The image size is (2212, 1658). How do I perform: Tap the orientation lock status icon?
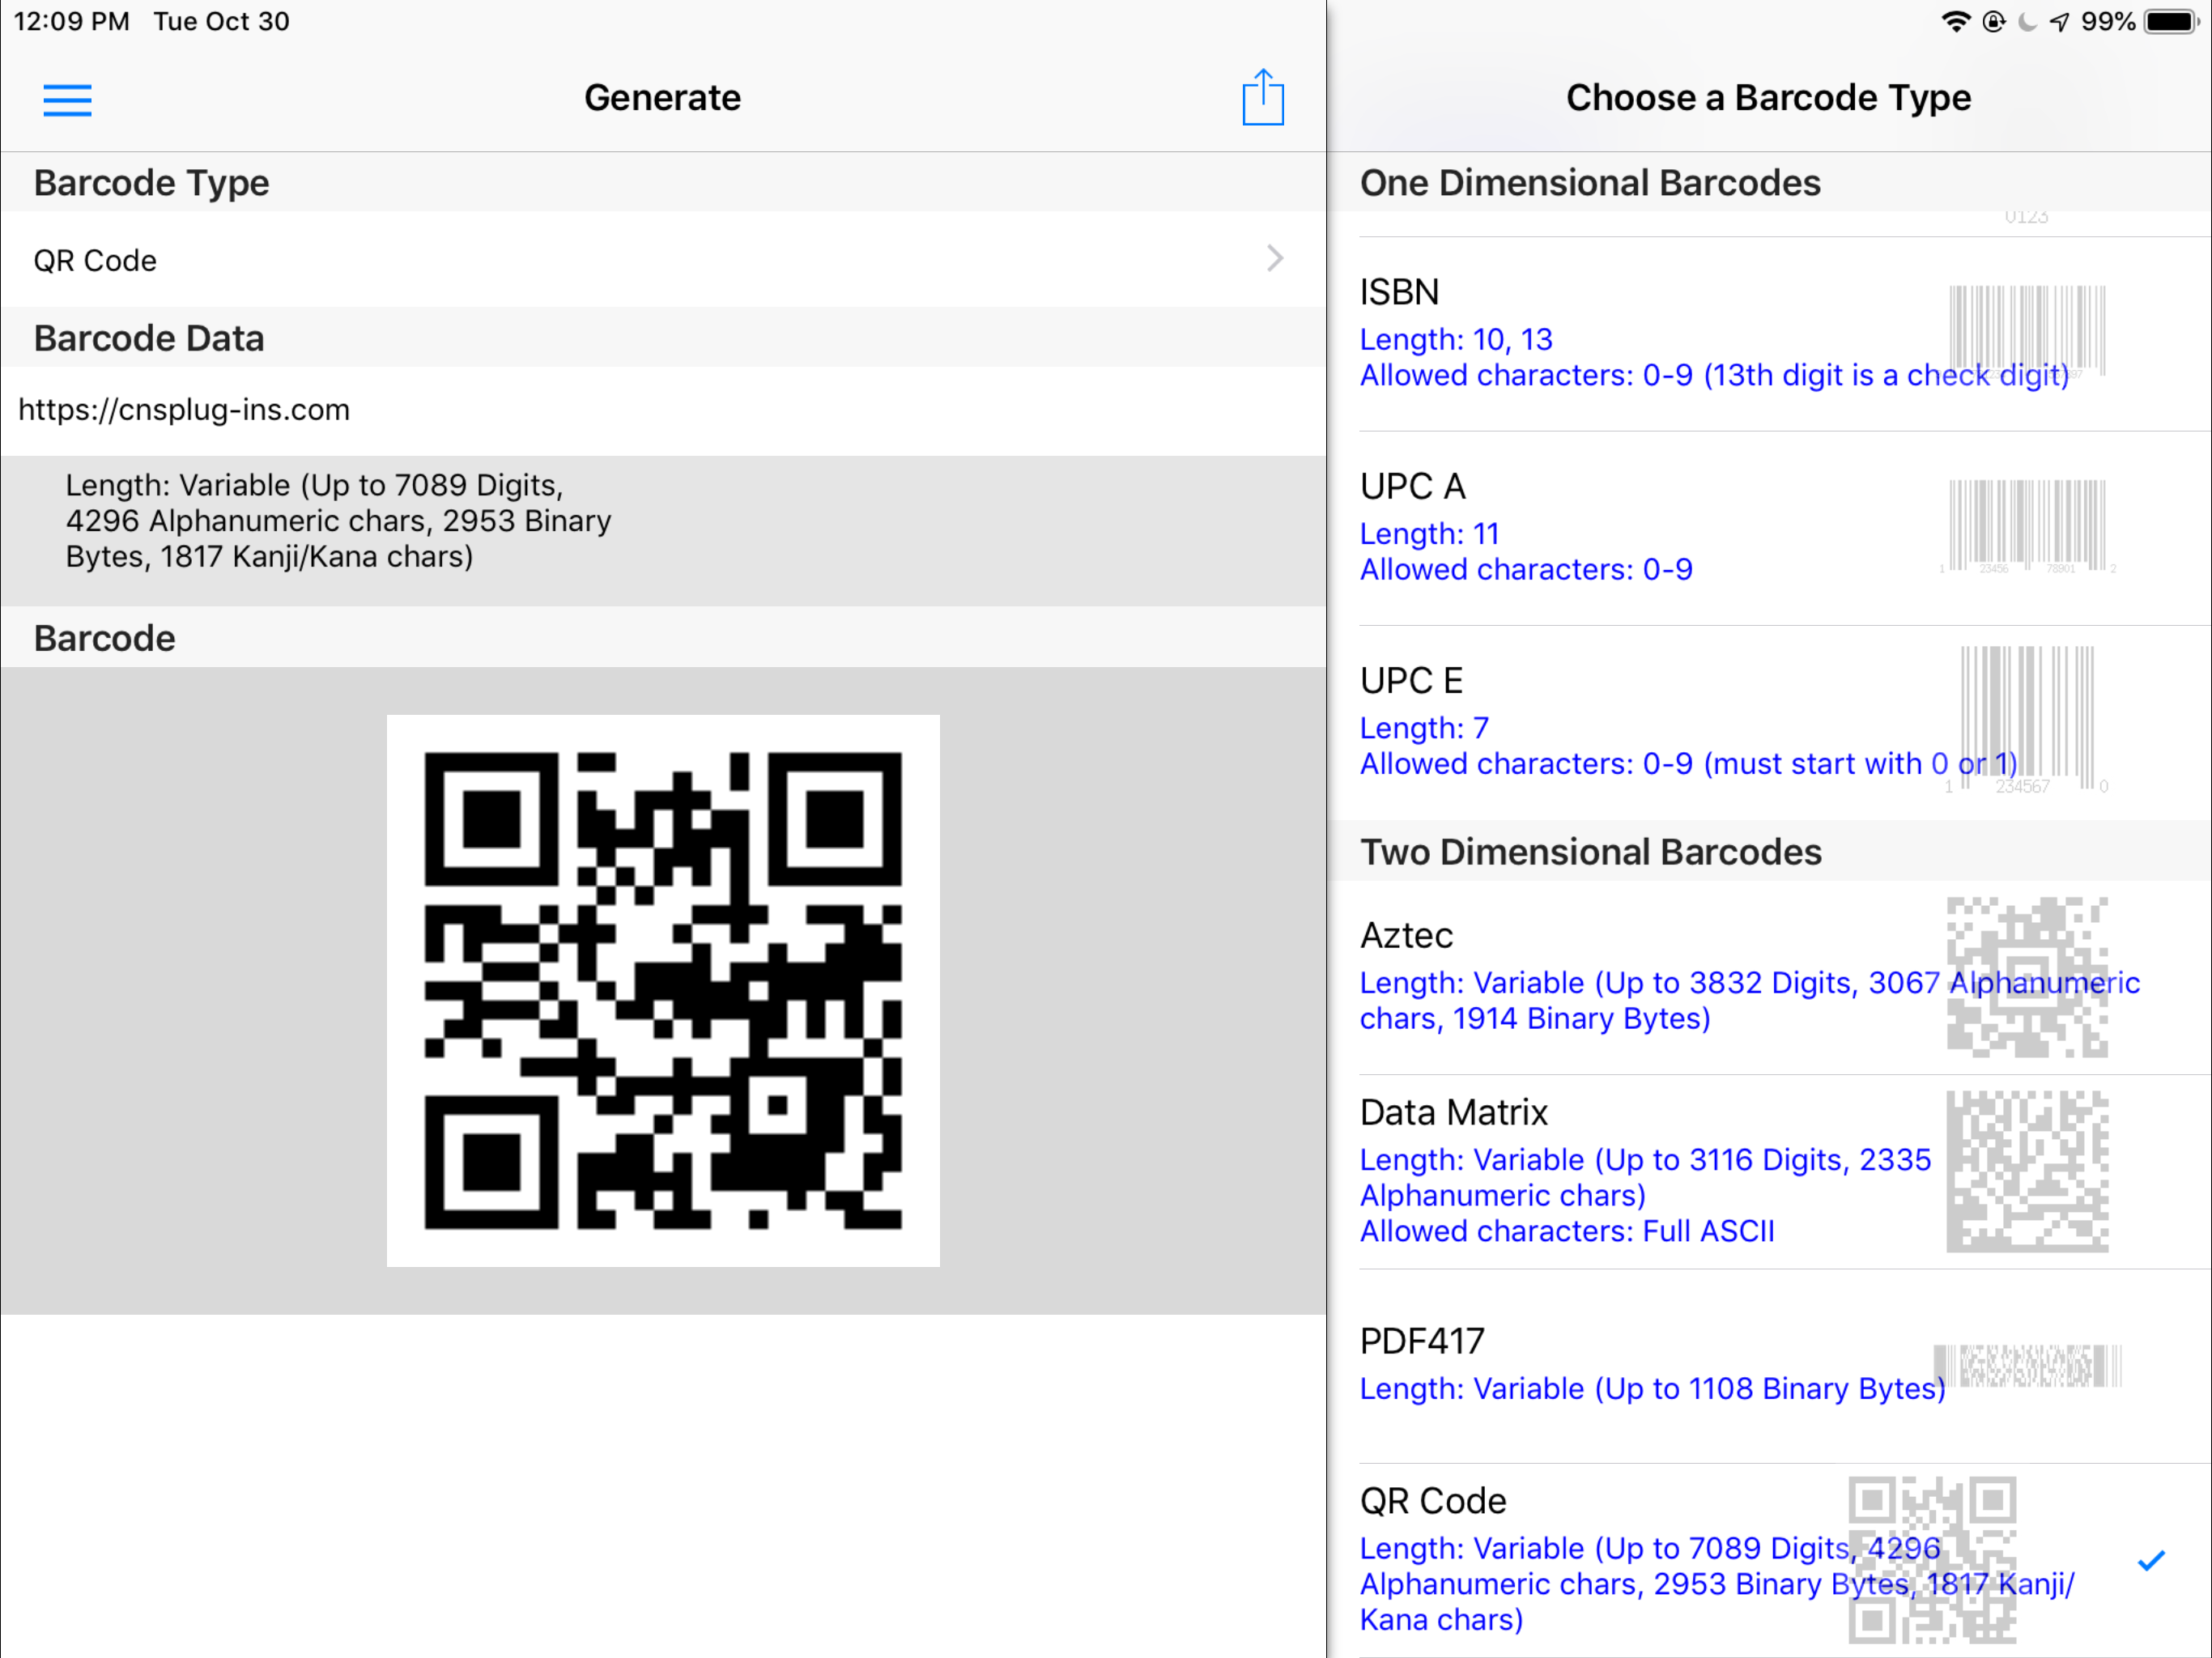[x=1994, y=21]
